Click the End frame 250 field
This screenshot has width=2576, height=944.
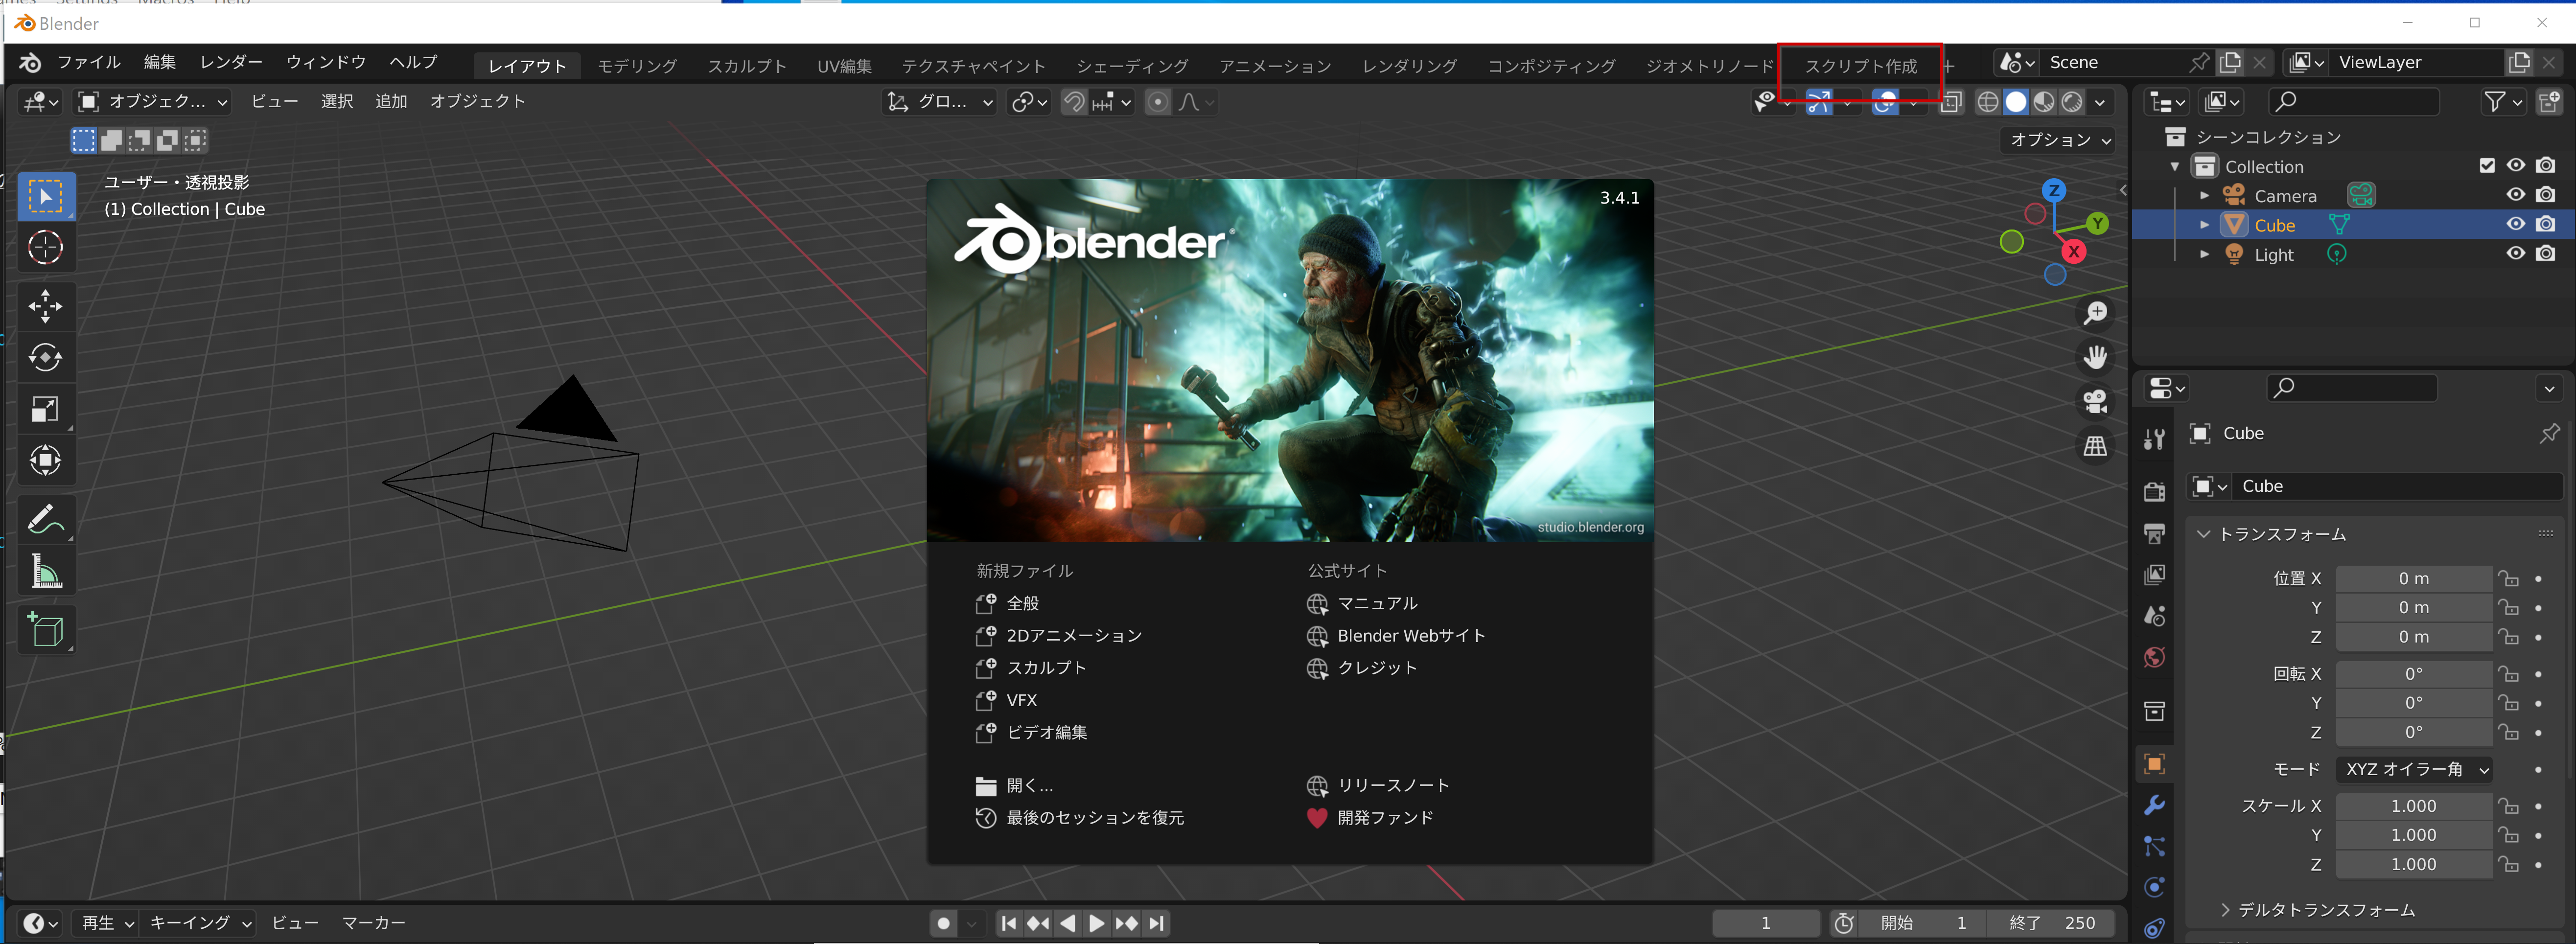coord(2052,923)
